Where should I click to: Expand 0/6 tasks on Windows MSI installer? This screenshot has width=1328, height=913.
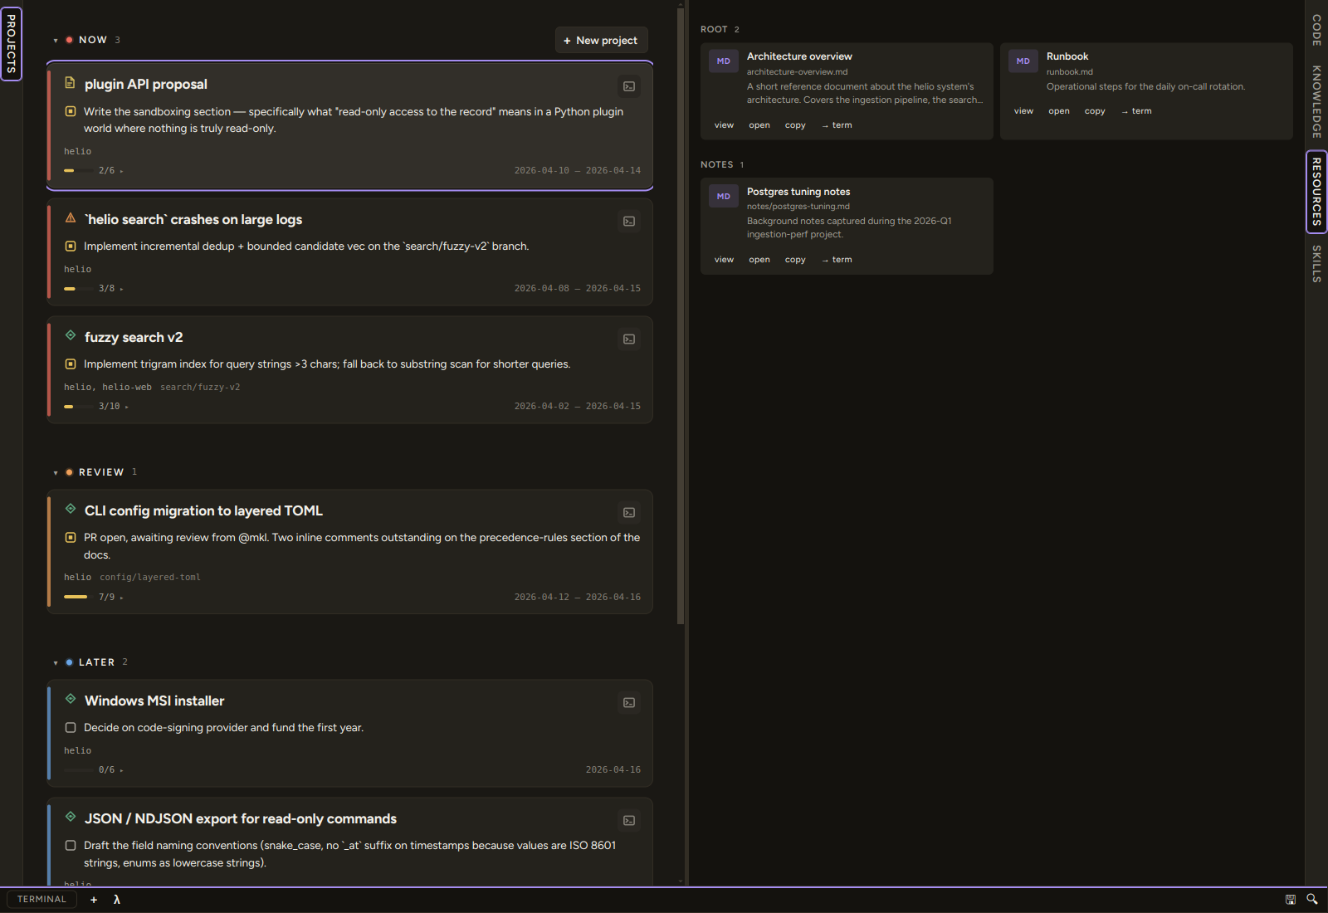[x=110, y=770]
